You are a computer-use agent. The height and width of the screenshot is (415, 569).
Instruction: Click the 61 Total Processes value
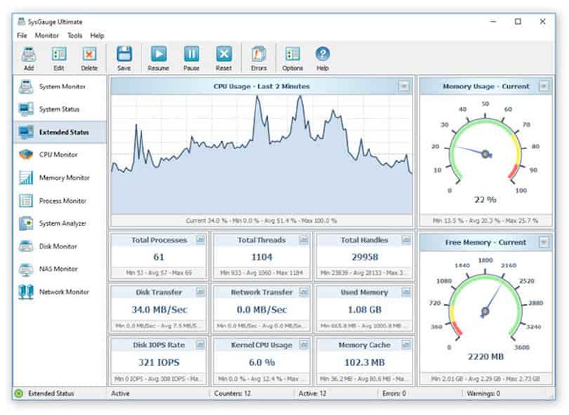[x=159, y=257]
